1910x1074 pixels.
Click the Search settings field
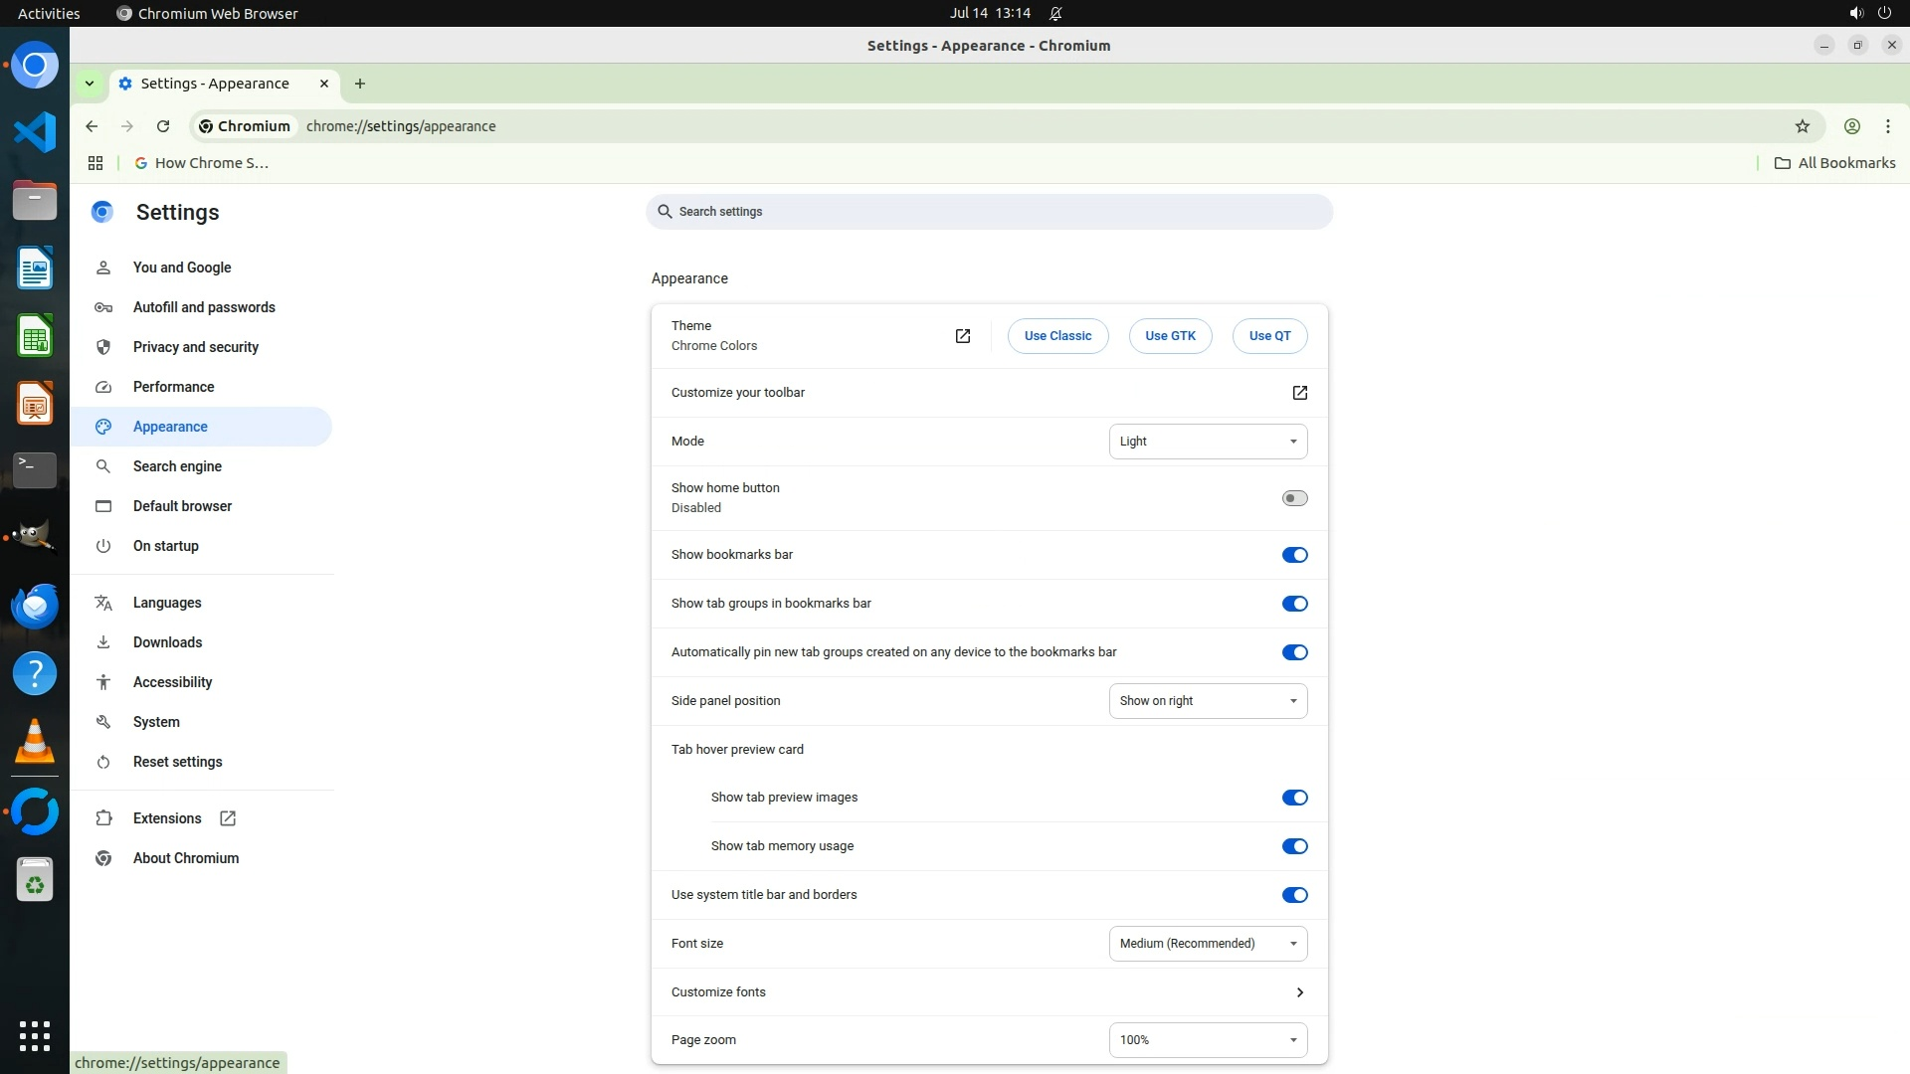pos(989,212)
